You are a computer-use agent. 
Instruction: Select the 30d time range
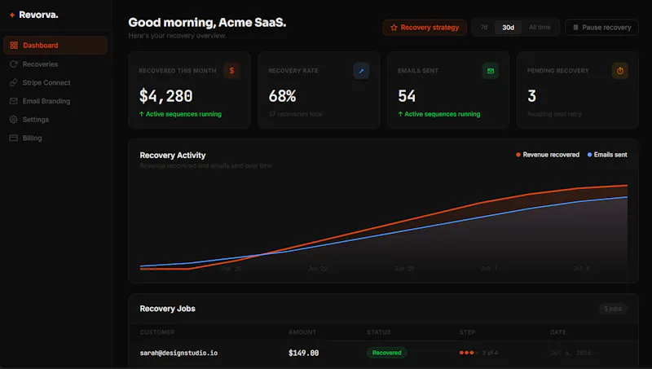(508, 28)
